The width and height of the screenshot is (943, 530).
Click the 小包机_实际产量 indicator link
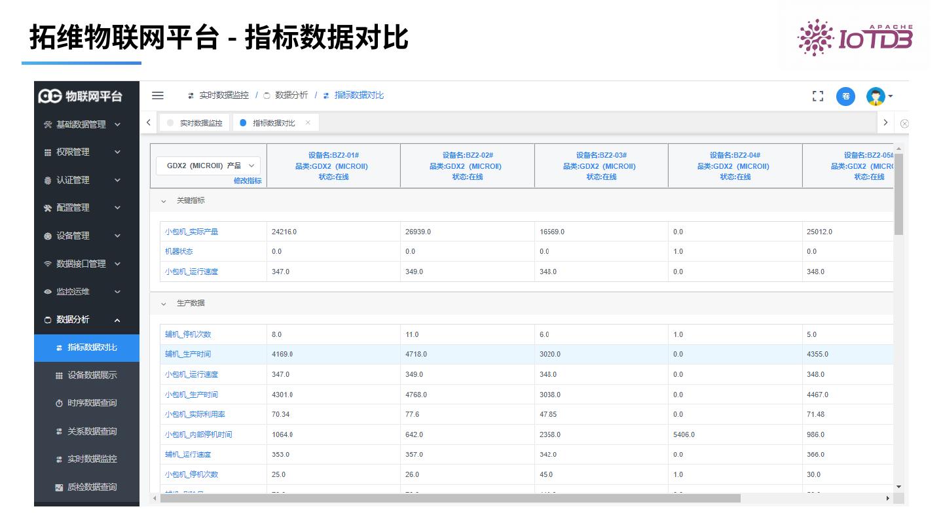coord(191,232)
